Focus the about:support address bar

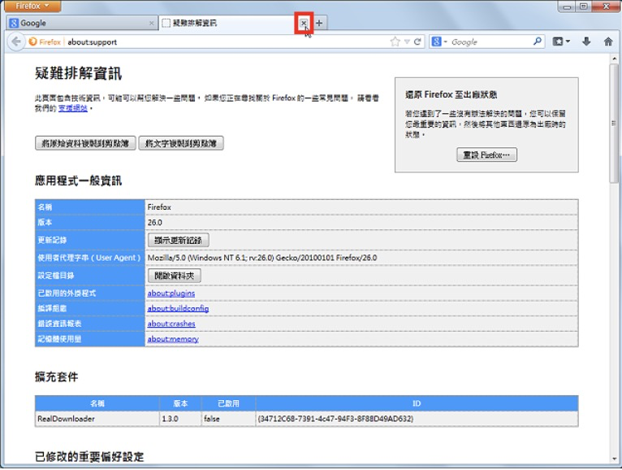(226, 41)
